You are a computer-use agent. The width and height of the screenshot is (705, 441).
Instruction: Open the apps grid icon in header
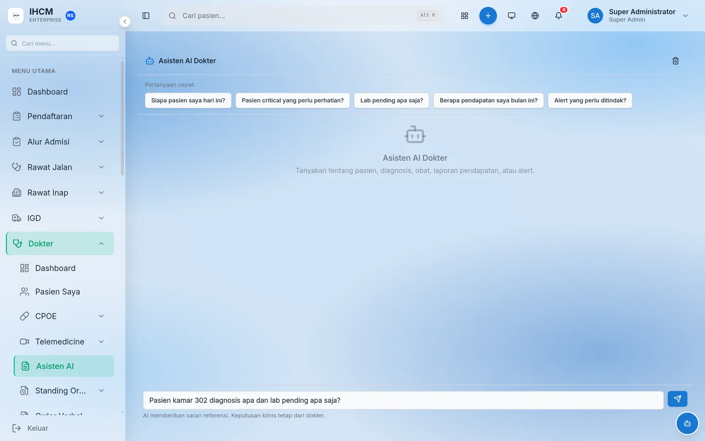(x=465, y=16)
